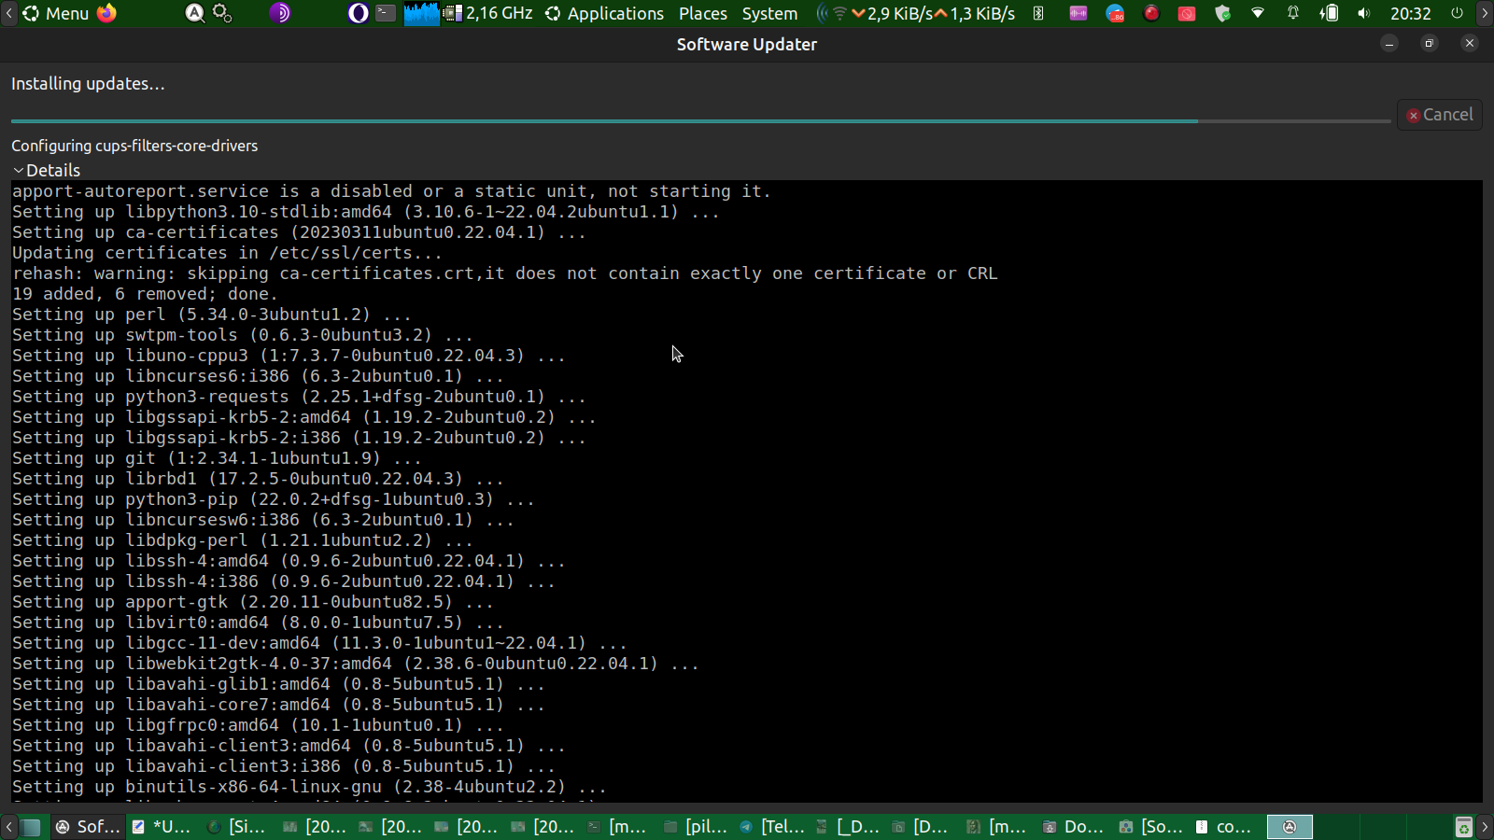Switch to the 'Sof...' taskbar window
Screen dimensions: 1494x840
(x=88, y=827)
